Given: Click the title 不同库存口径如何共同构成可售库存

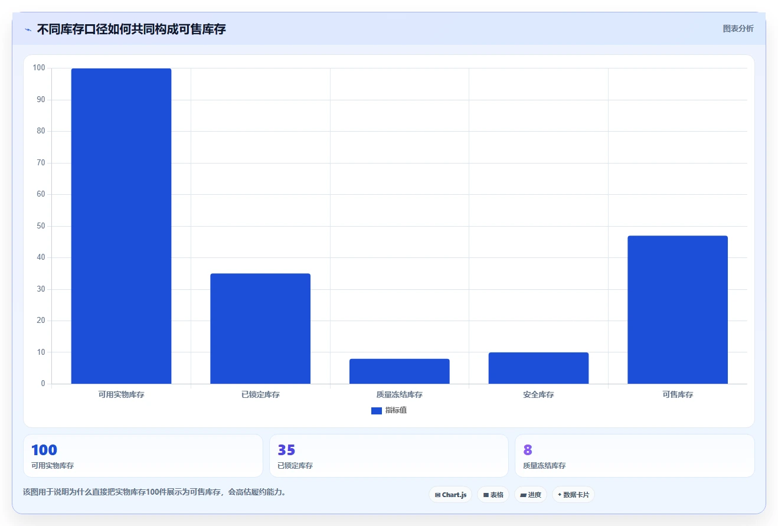Looking at the screenshot, I should tap(131, 29).
